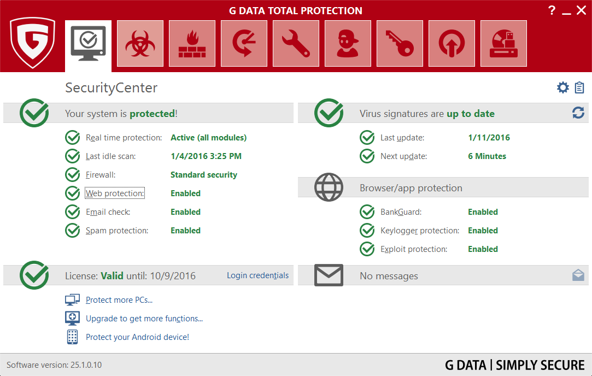The width and height of the screenshot is (592, 376).
Task: Click the Web protection check icon
Action: point(73,193)
